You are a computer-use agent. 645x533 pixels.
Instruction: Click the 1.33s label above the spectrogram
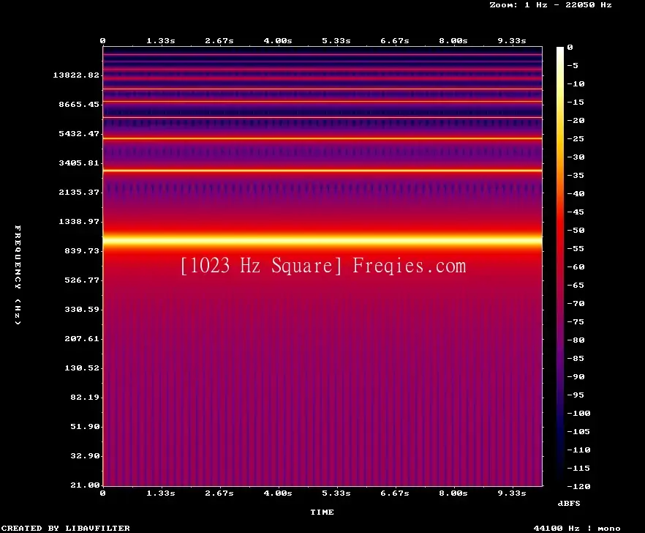pos(161,40)
